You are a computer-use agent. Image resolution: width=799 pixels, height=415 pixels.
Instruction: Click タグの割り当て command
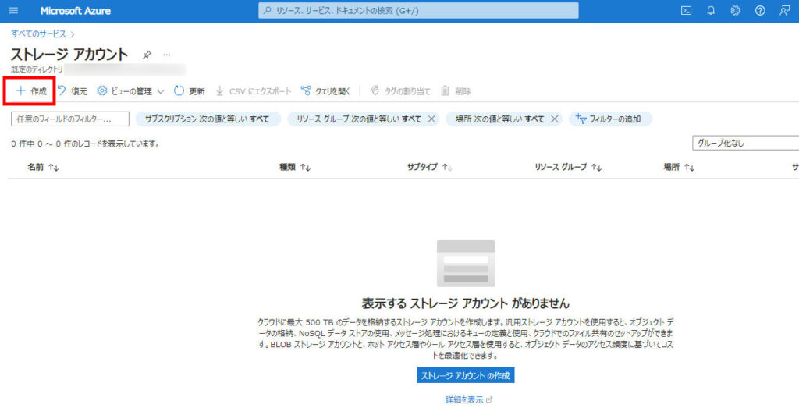tap(400, 91)
